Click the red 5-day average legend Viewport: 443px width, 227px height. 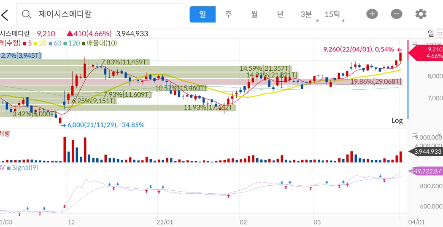(27, 43)
